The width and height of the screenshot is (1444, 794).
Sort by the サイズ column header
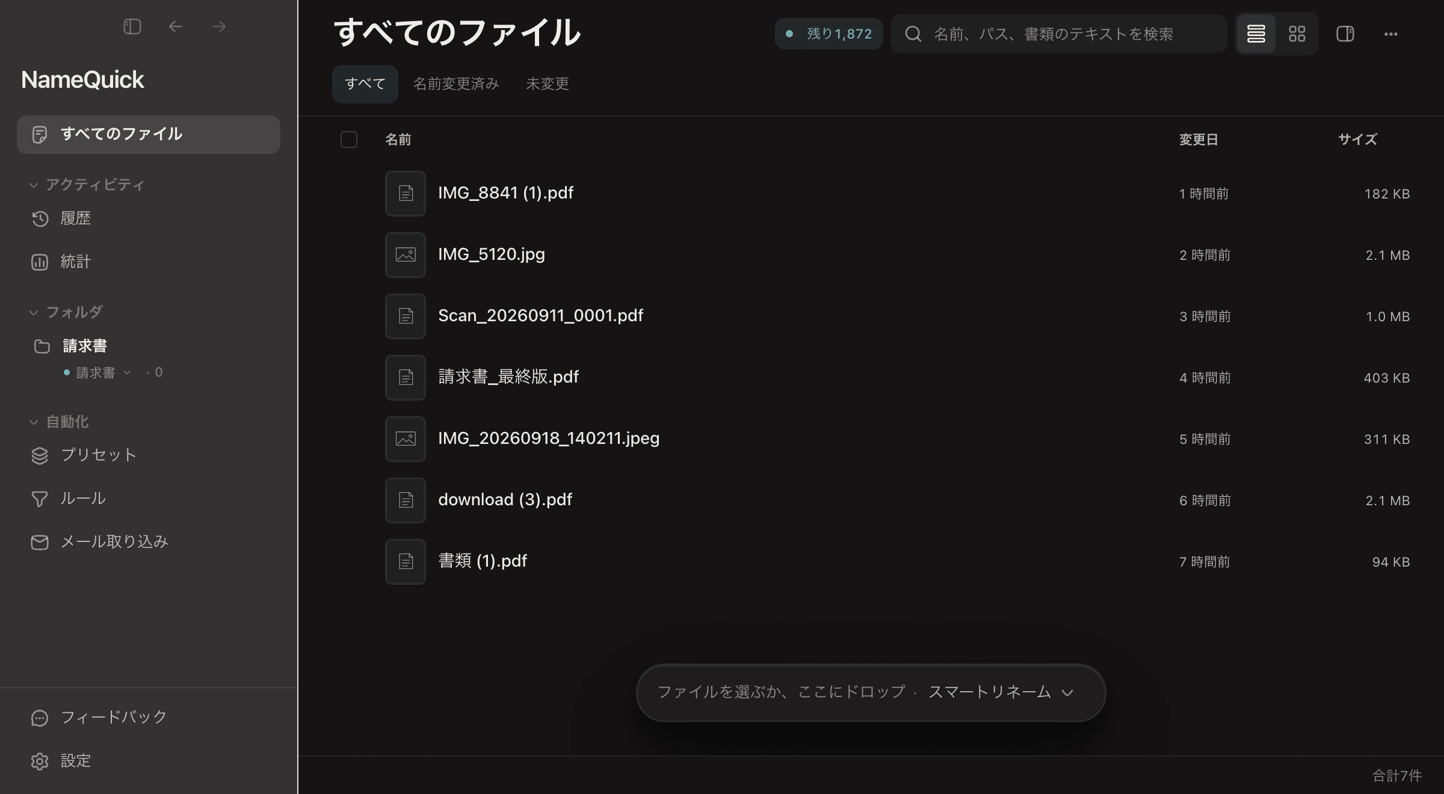tap(1357, 140)
